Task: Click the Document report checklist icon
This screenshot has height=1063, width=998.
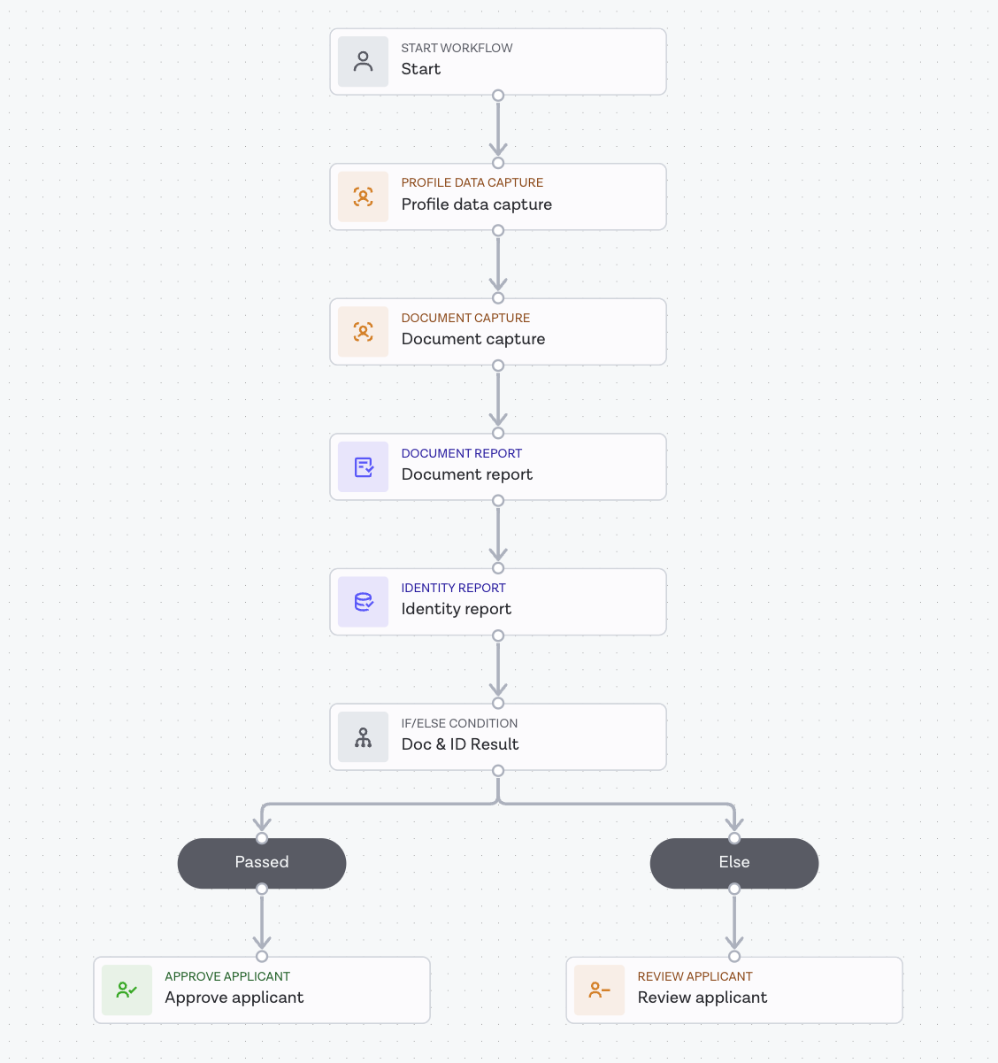Action: tap(363, 466)
